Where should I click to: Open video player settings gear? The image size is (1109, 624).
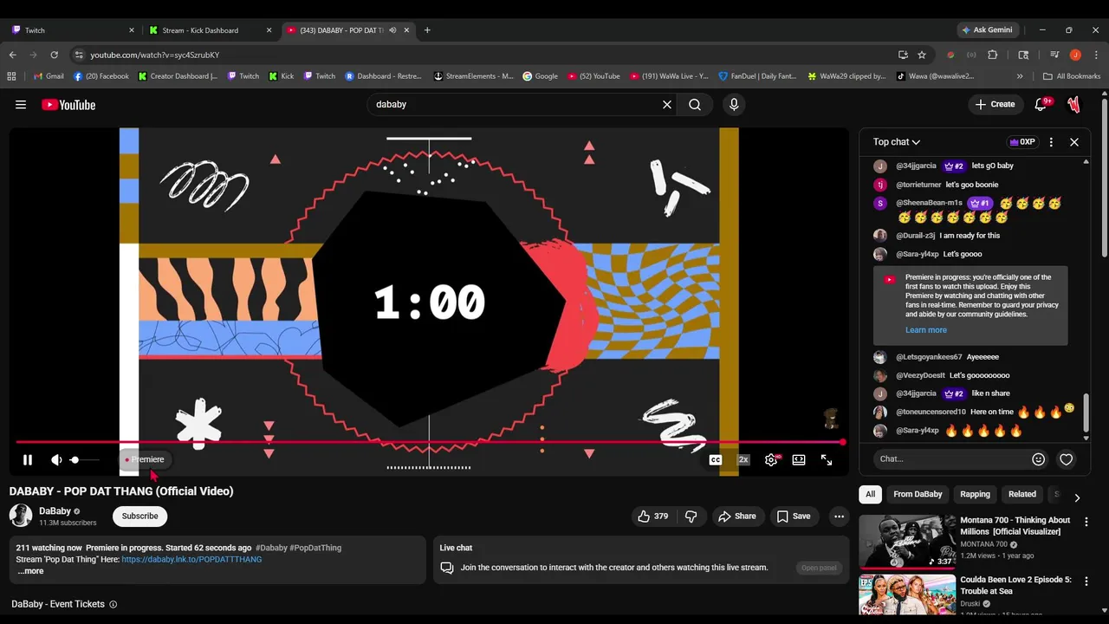[x=771, y=460]
